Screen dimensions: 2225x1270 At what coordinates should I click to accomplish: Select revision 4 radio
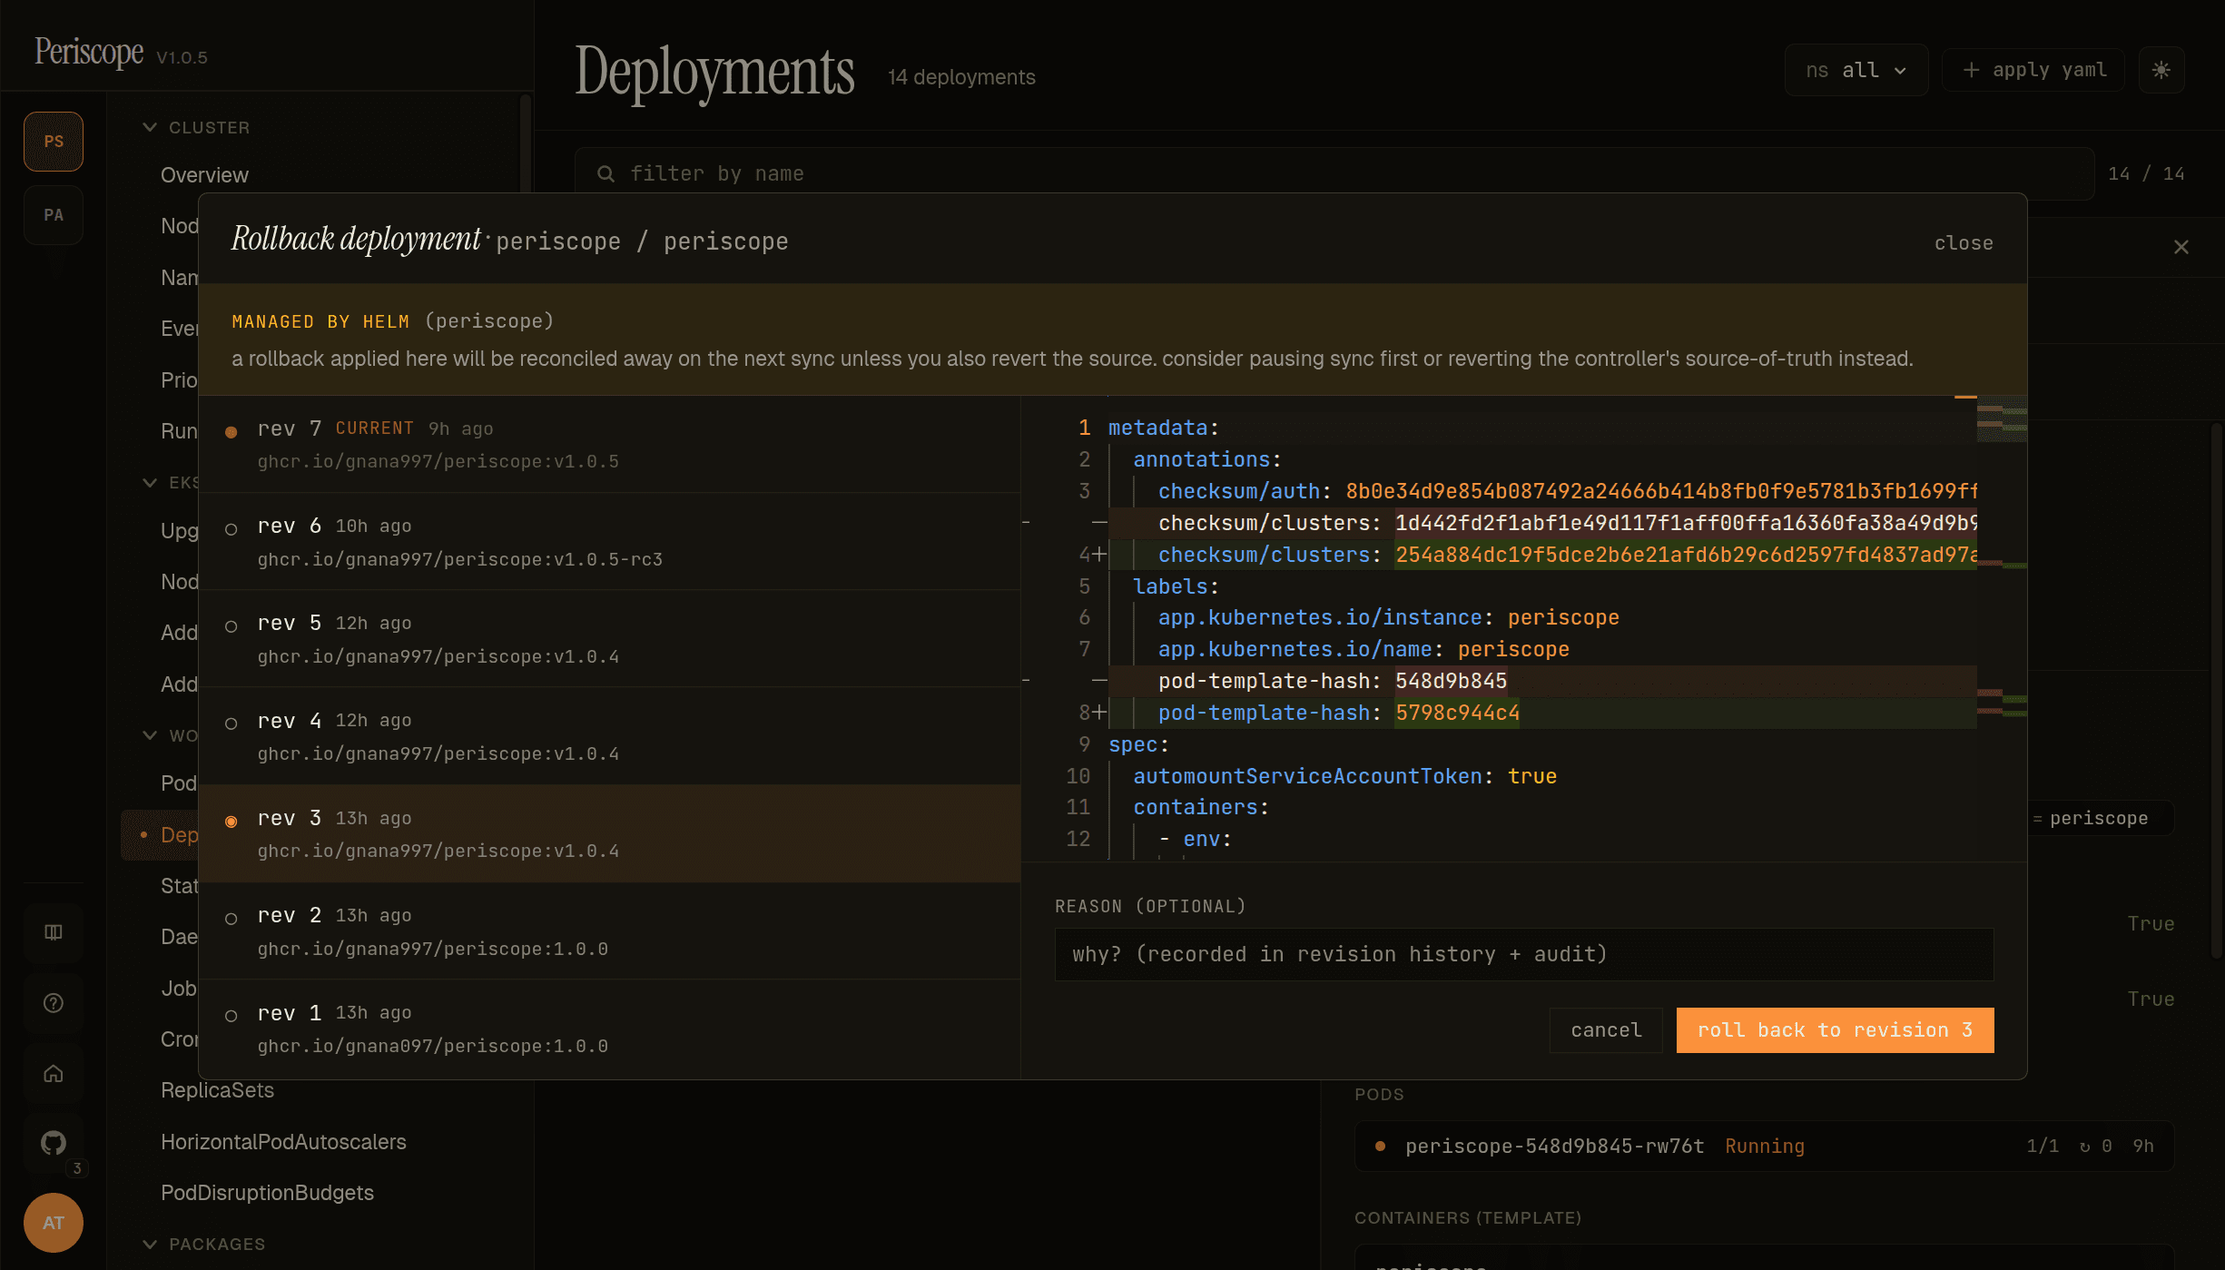(x=231, y=723)
